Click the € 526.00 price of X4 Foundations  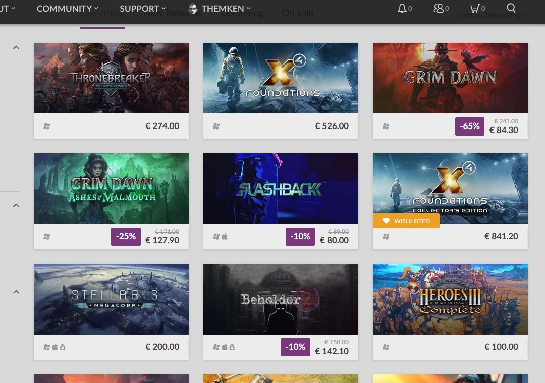[332, 126]
